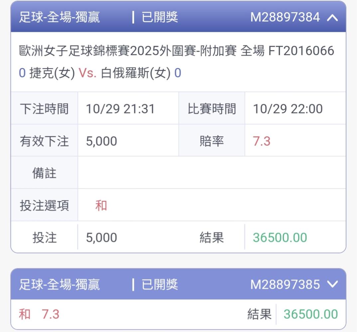The image size is (357, 332).
Task: Select the first 足球-全場-獨贏 header title
Action: (x=59, y=17)
